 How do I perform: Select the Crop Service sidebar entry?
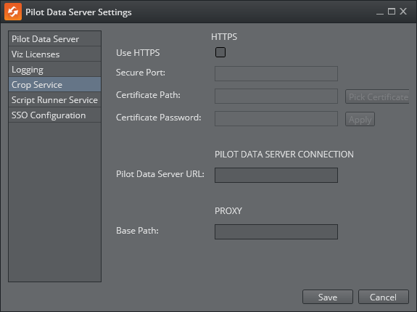pos(55,85)
